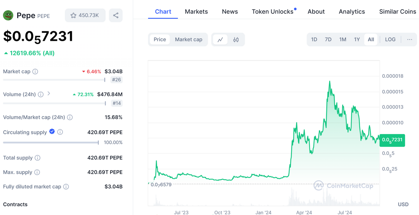Screen dimensions: 419x215
Task: Toggle chart to Price view
Action: (x=160, y=39)
